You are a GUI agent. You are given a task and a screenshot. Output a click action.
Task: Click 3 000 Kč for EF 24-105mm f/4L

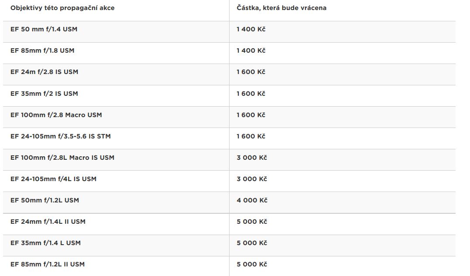click(x=252, y=179)
